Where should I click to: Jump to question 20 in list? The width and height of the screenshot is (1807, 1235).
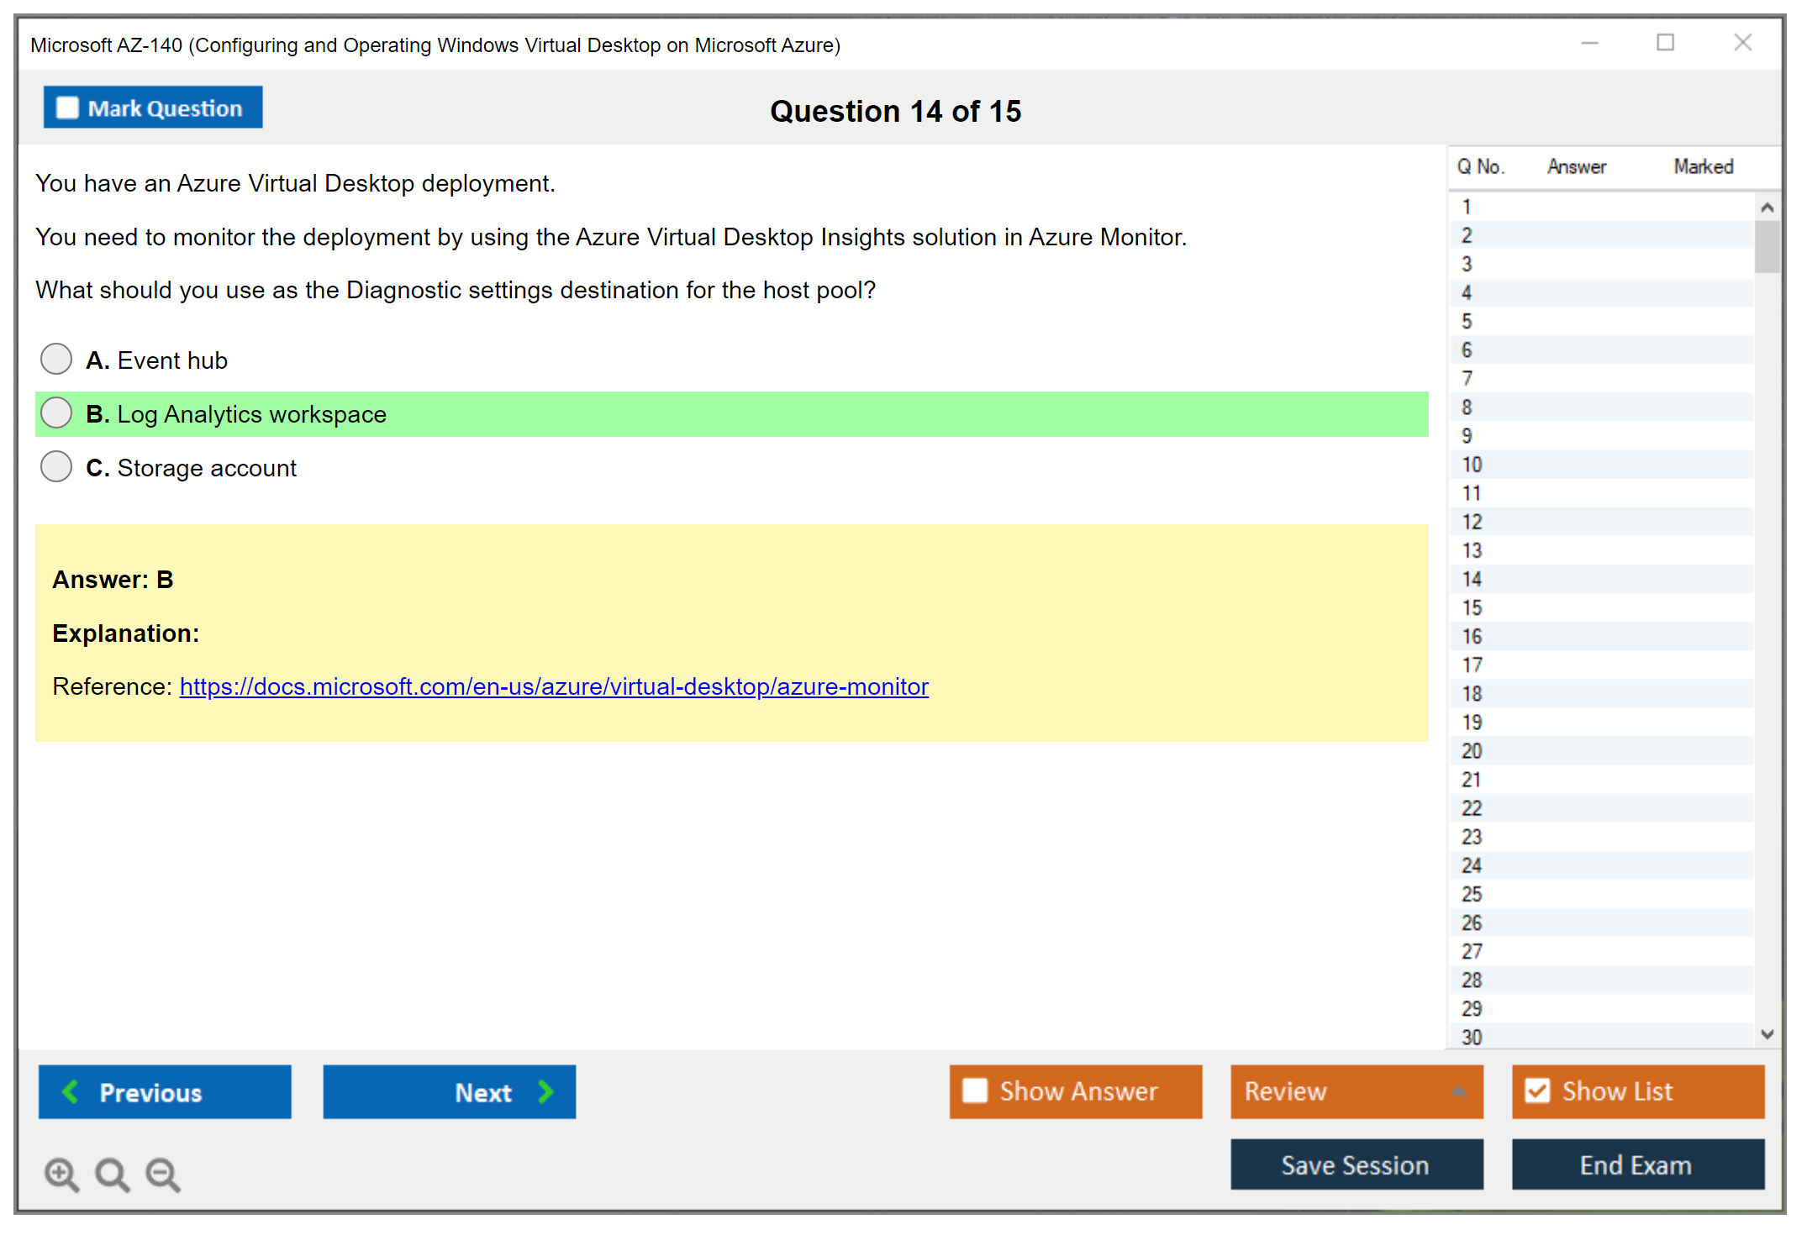pos(1472,750)
